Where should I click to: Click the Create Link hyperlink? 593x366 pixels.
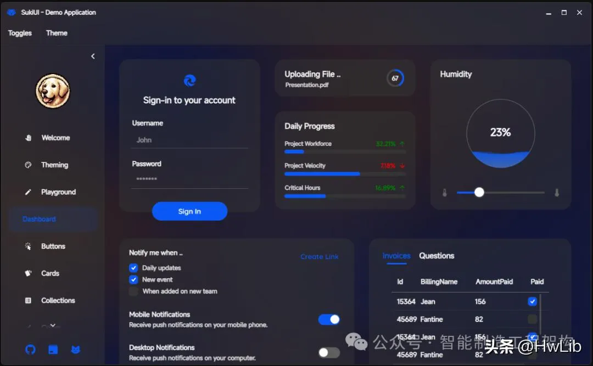[x=319, y=256]
